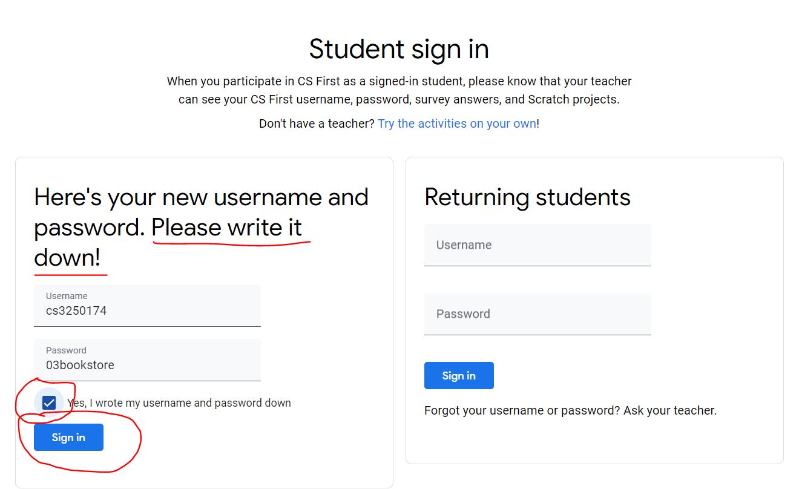Click the underlined "Please write it" text

click(x=226, y=228)
